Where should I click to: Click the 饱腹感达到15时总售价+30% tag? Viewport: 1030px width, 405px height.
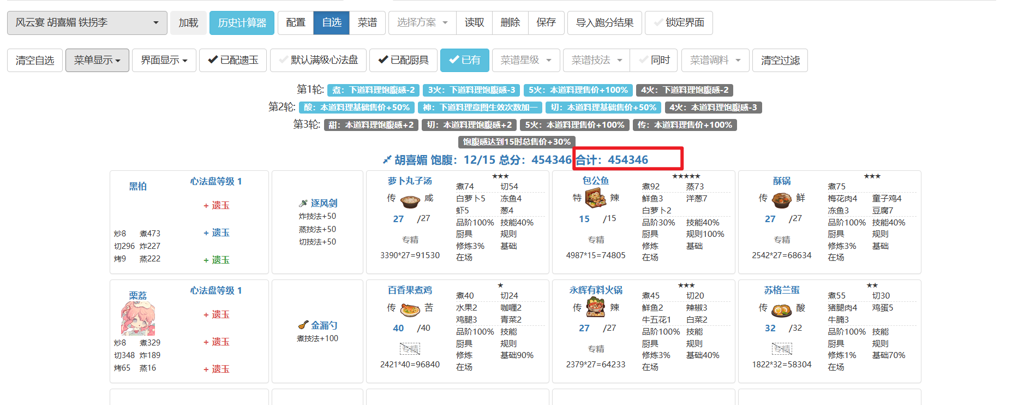pyautogui.click(x=517, y=142)
